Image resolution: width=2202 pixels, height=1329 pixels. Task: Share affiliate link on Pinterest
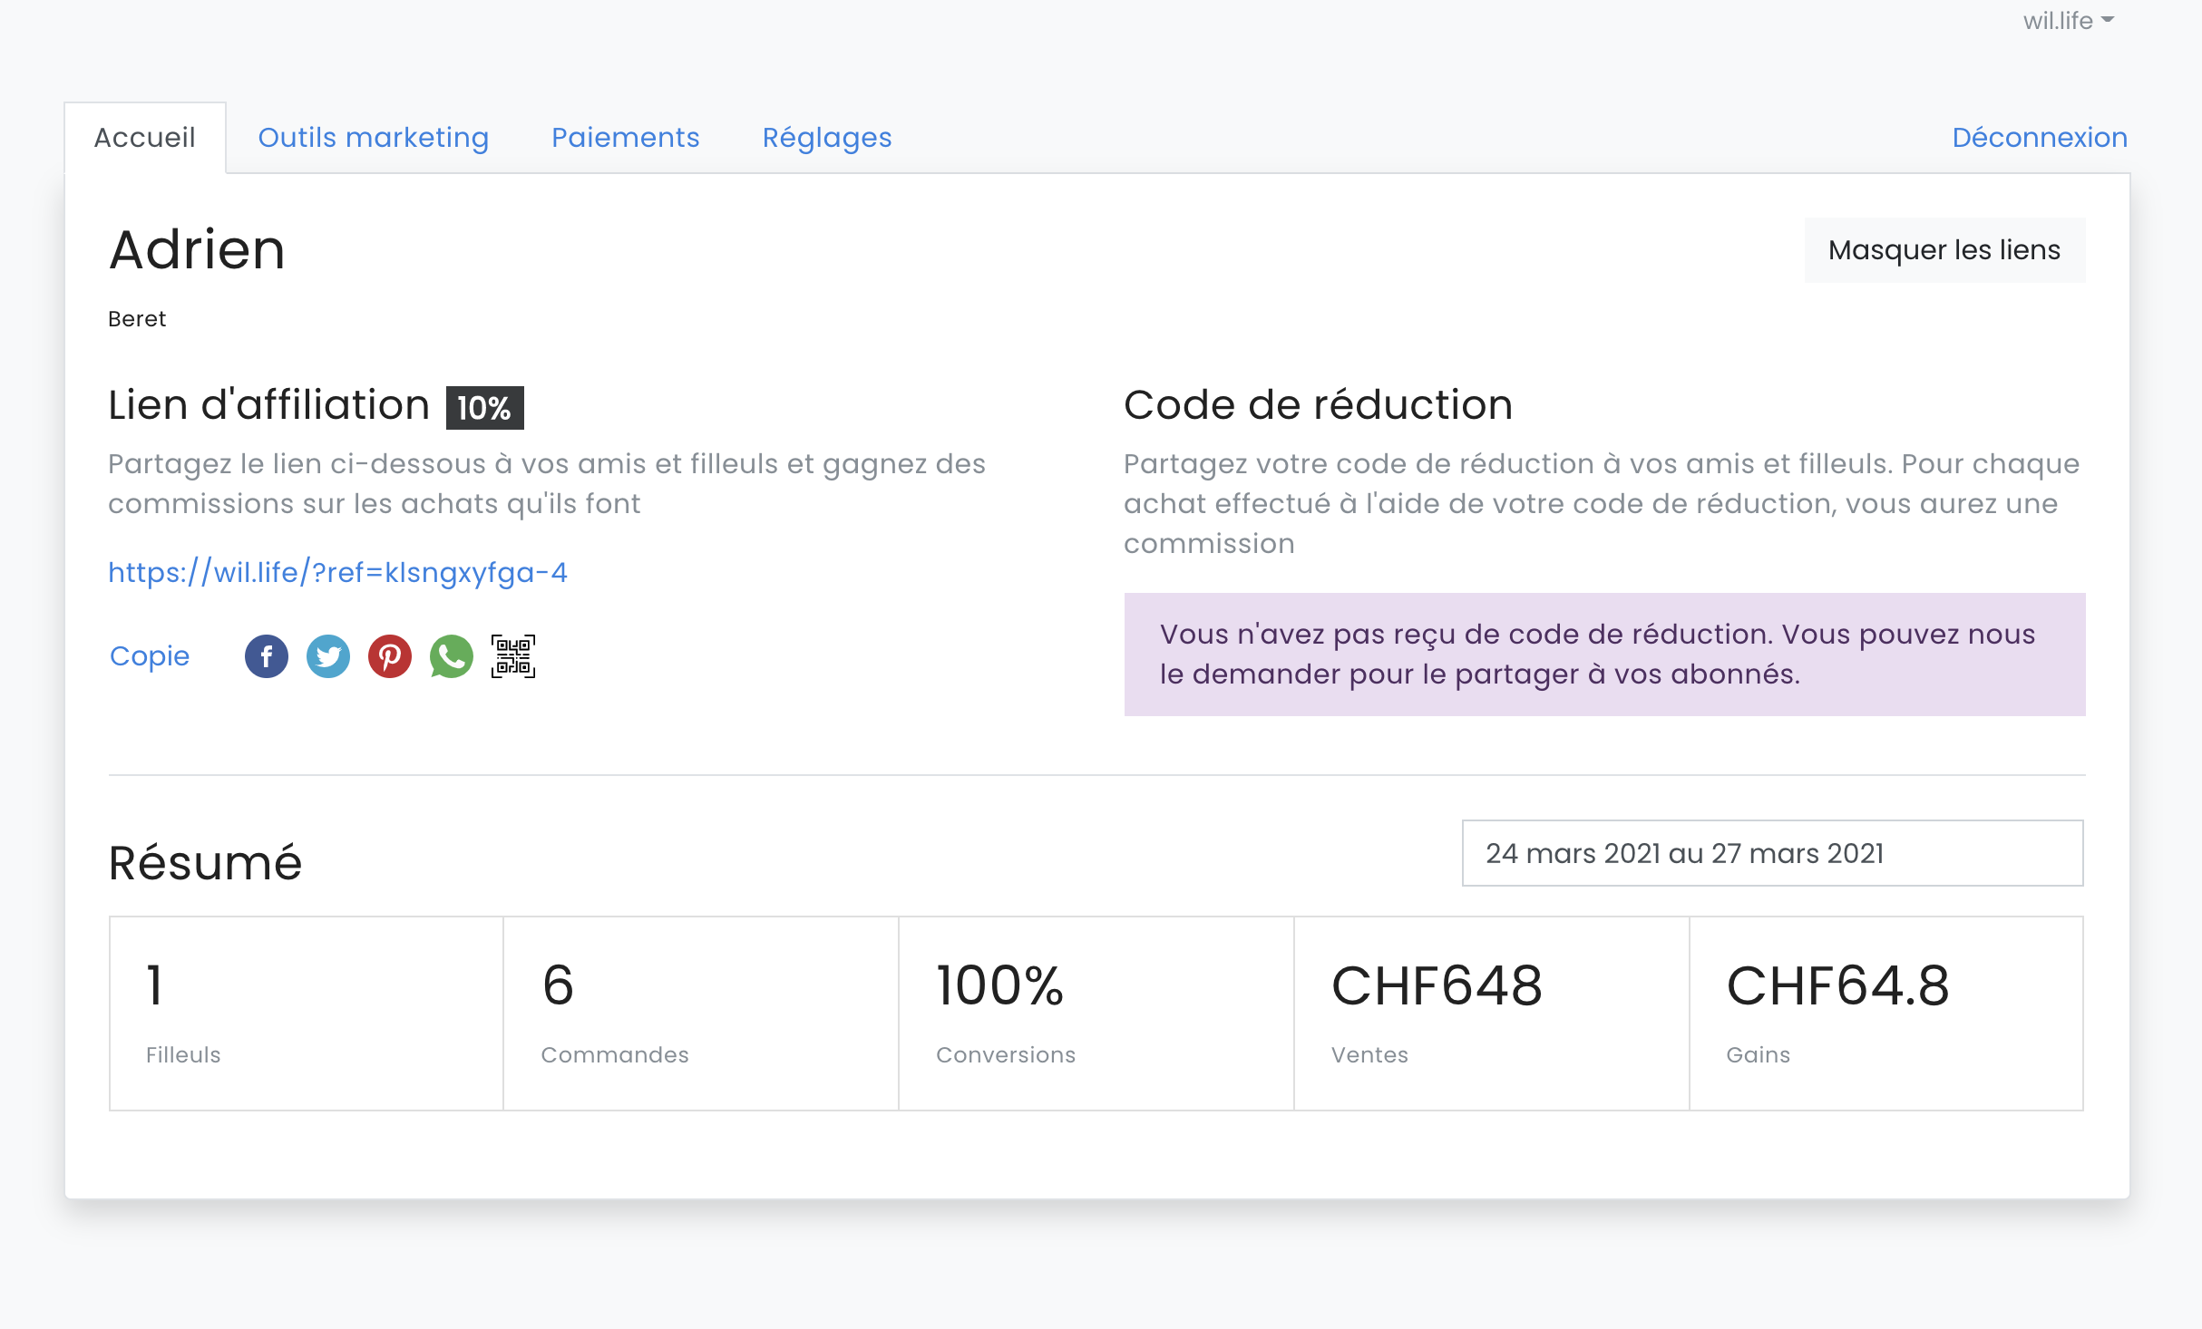389,656
